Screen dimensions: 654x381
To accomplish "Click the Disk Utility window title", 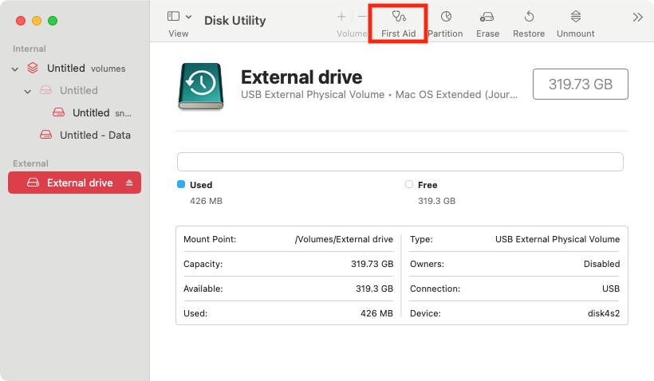I will pyautogui.click(x=234, y=21).
